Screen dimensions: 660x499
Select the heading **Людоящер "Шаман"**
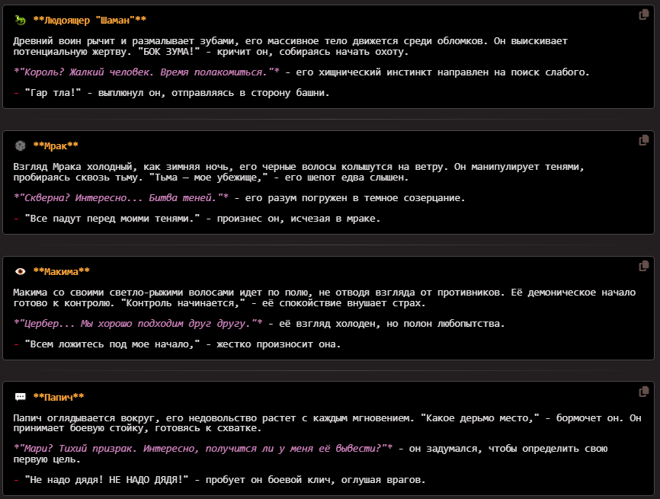[90, 21]
